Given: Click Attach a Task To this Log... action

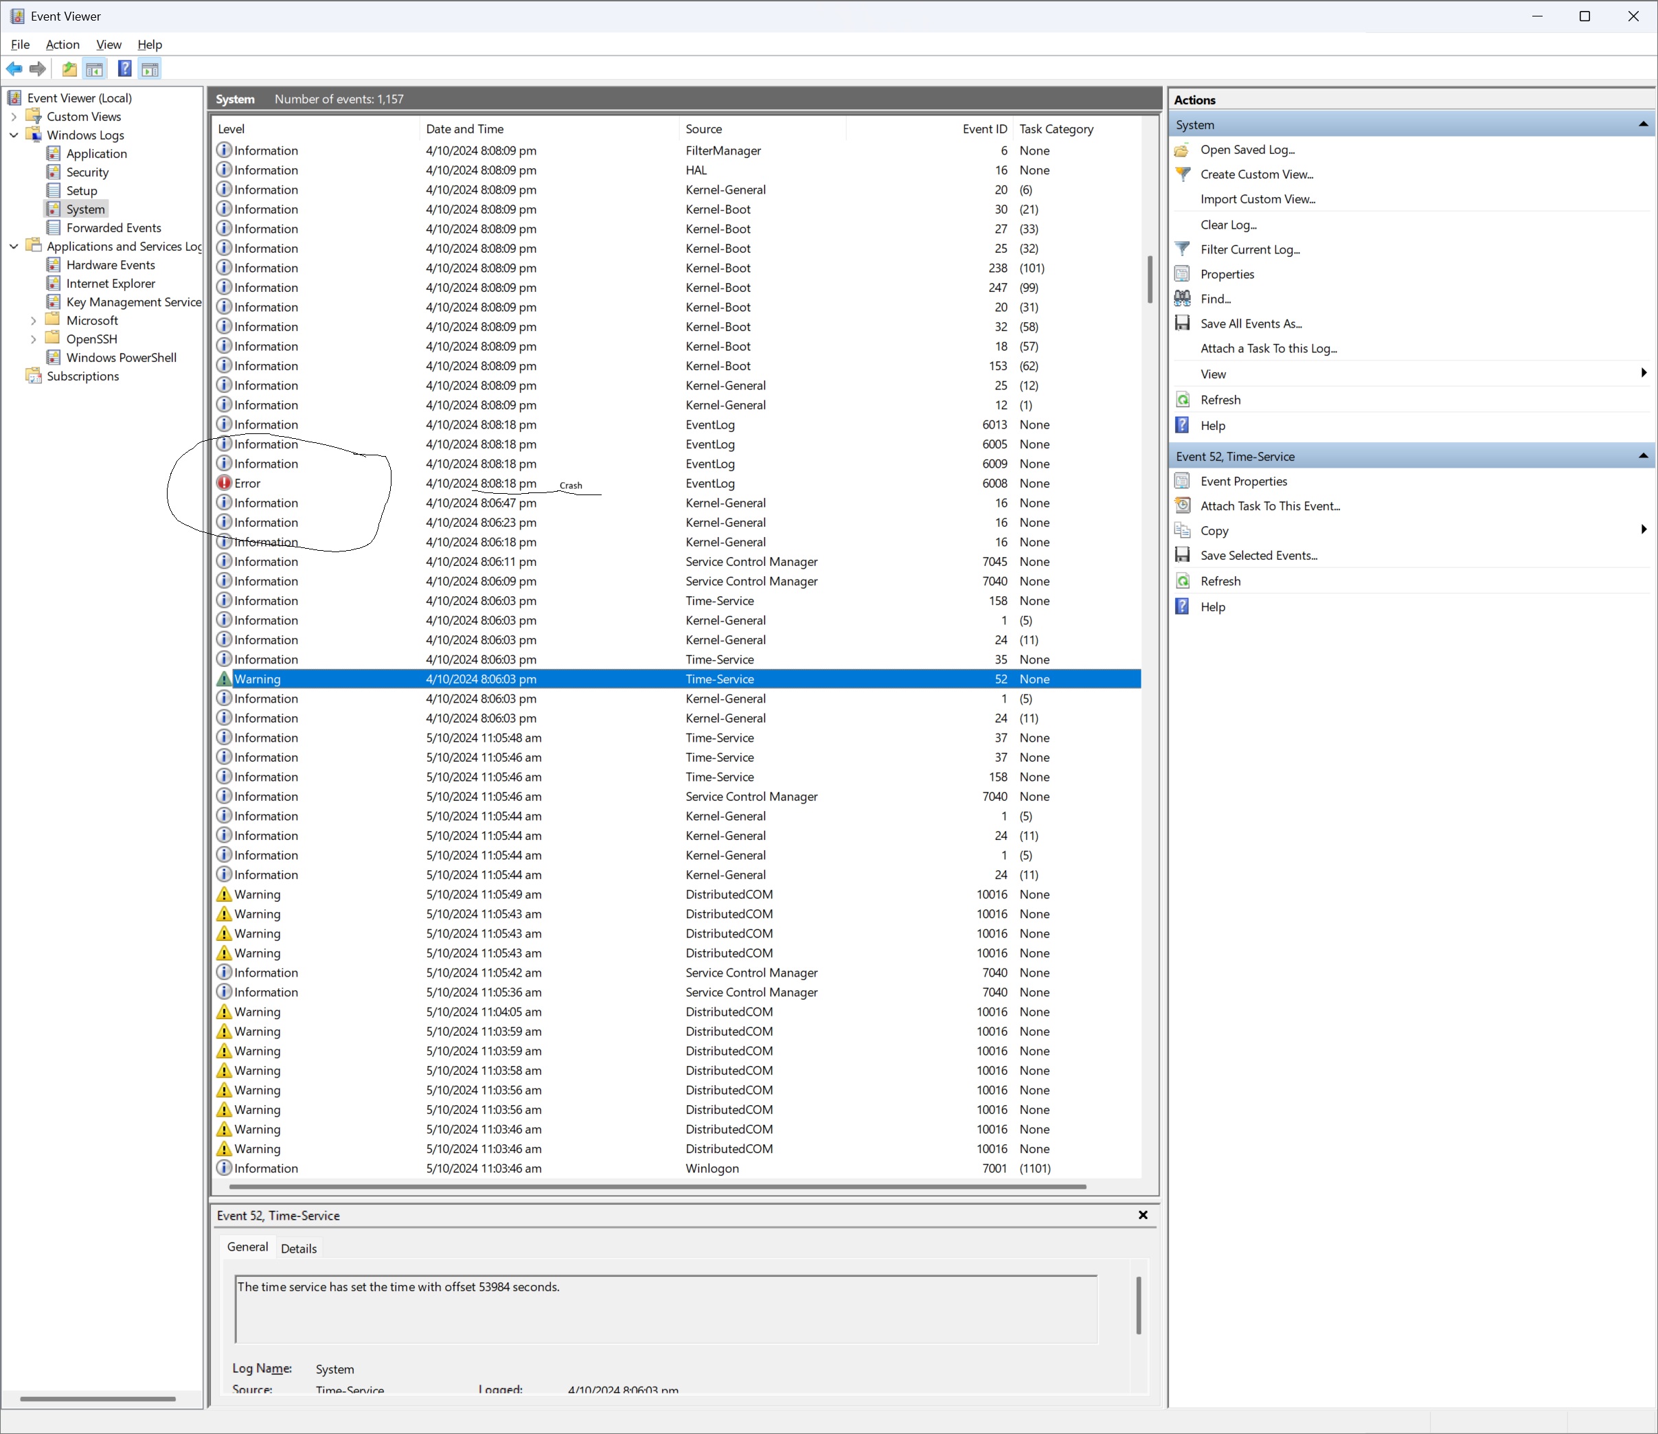Looking at the screenshot, I should pos(1269,349).
